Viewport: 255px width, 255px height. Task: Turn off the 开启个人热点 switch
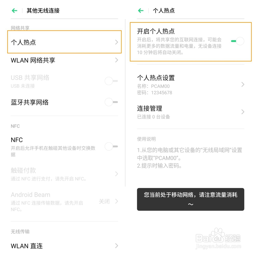coord(238,41)
